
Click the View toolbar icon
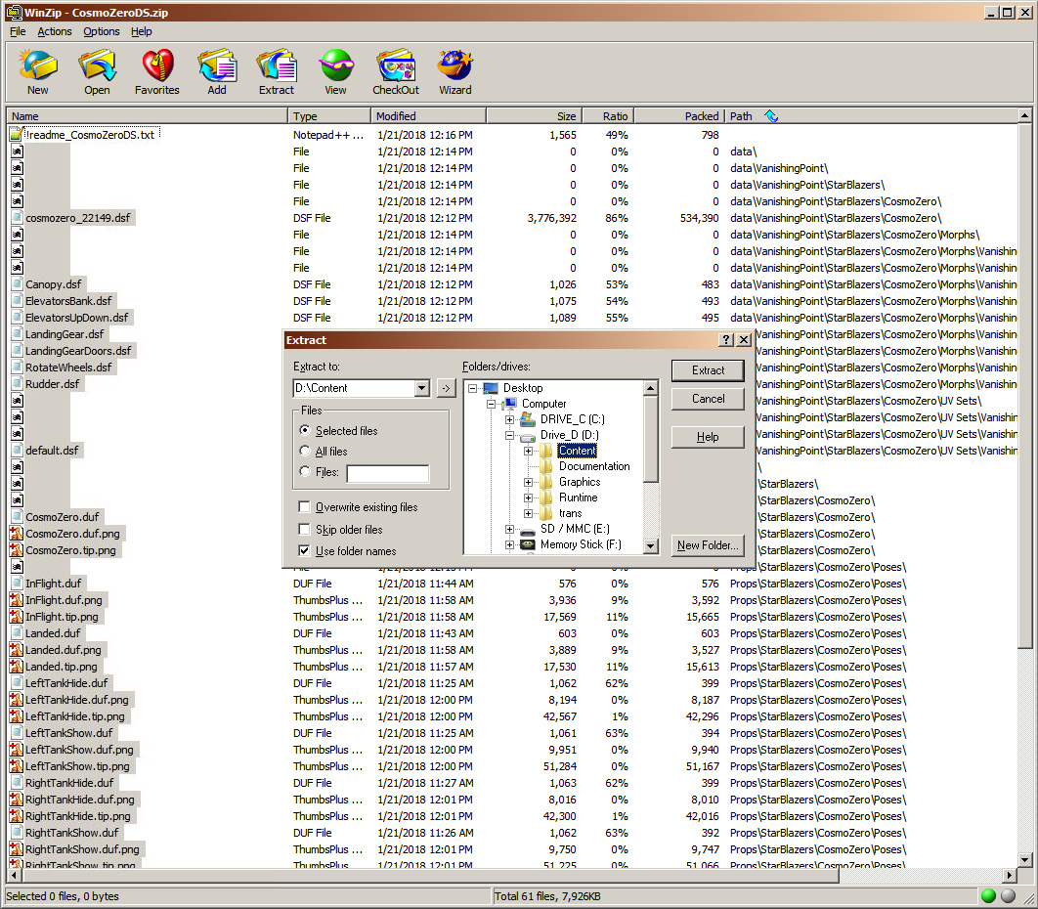pos(335,65)
